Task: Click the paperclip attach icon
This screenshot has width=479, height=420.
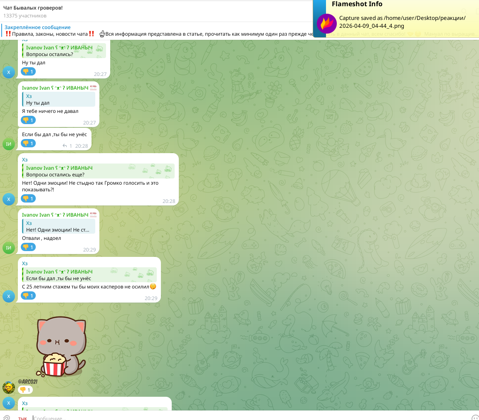Action: click(x=6, y=418)
